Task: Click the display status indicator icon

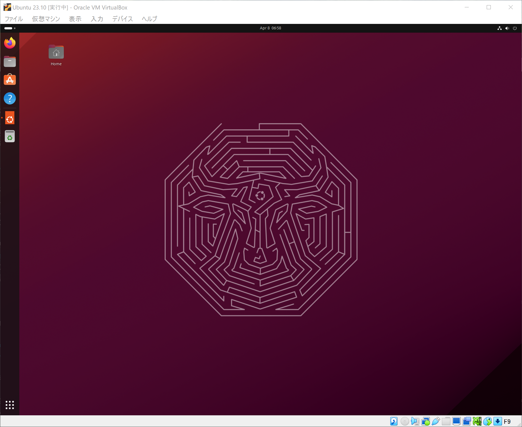Action: point(456,421)
